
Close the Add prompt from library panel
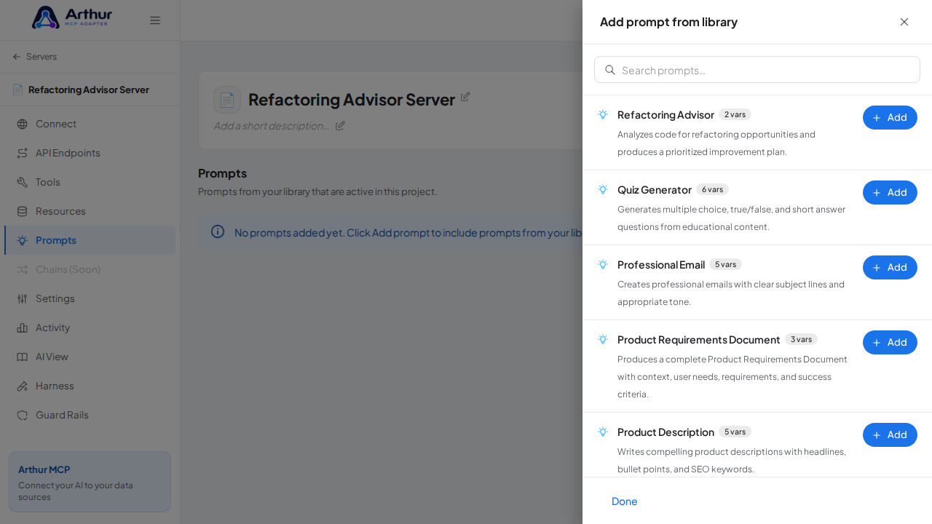click(904, 22)
